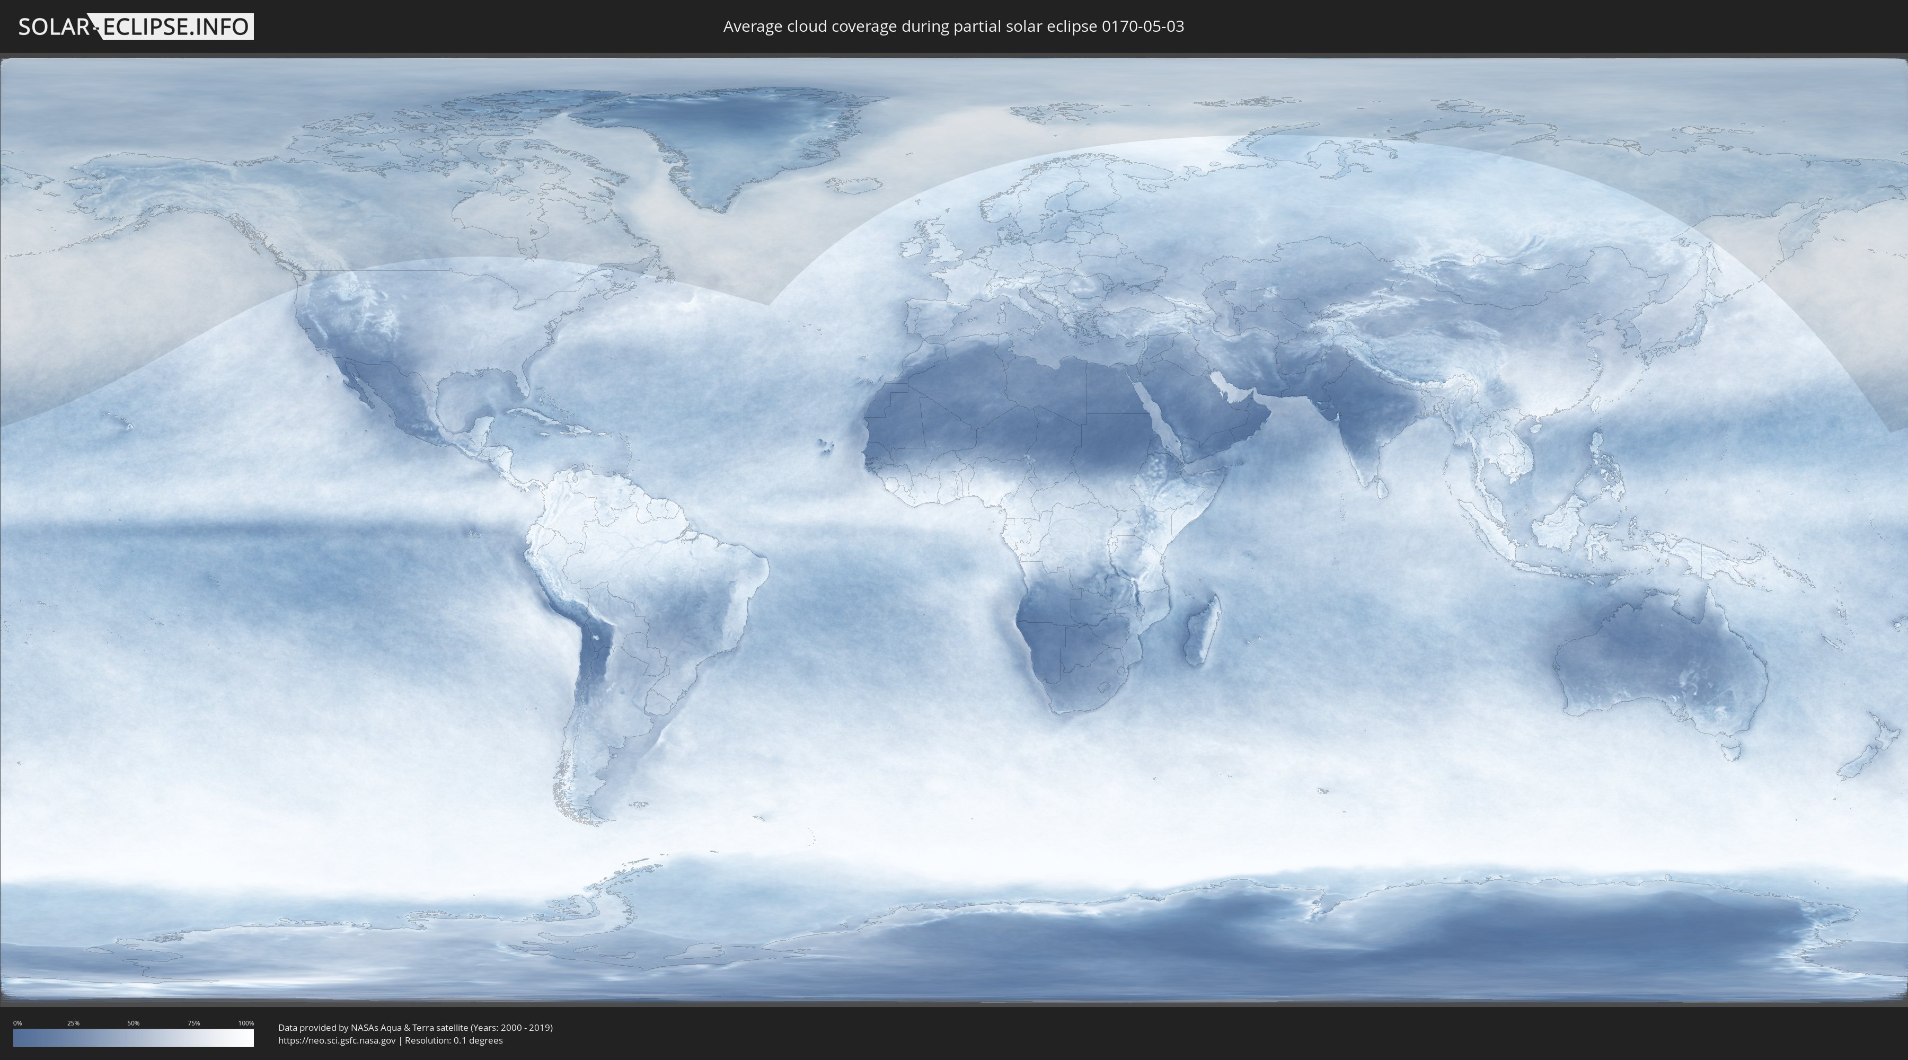Click the 0% legend label
This screenshot has width=1908, height=1060.
click(x=17, y=1023)
